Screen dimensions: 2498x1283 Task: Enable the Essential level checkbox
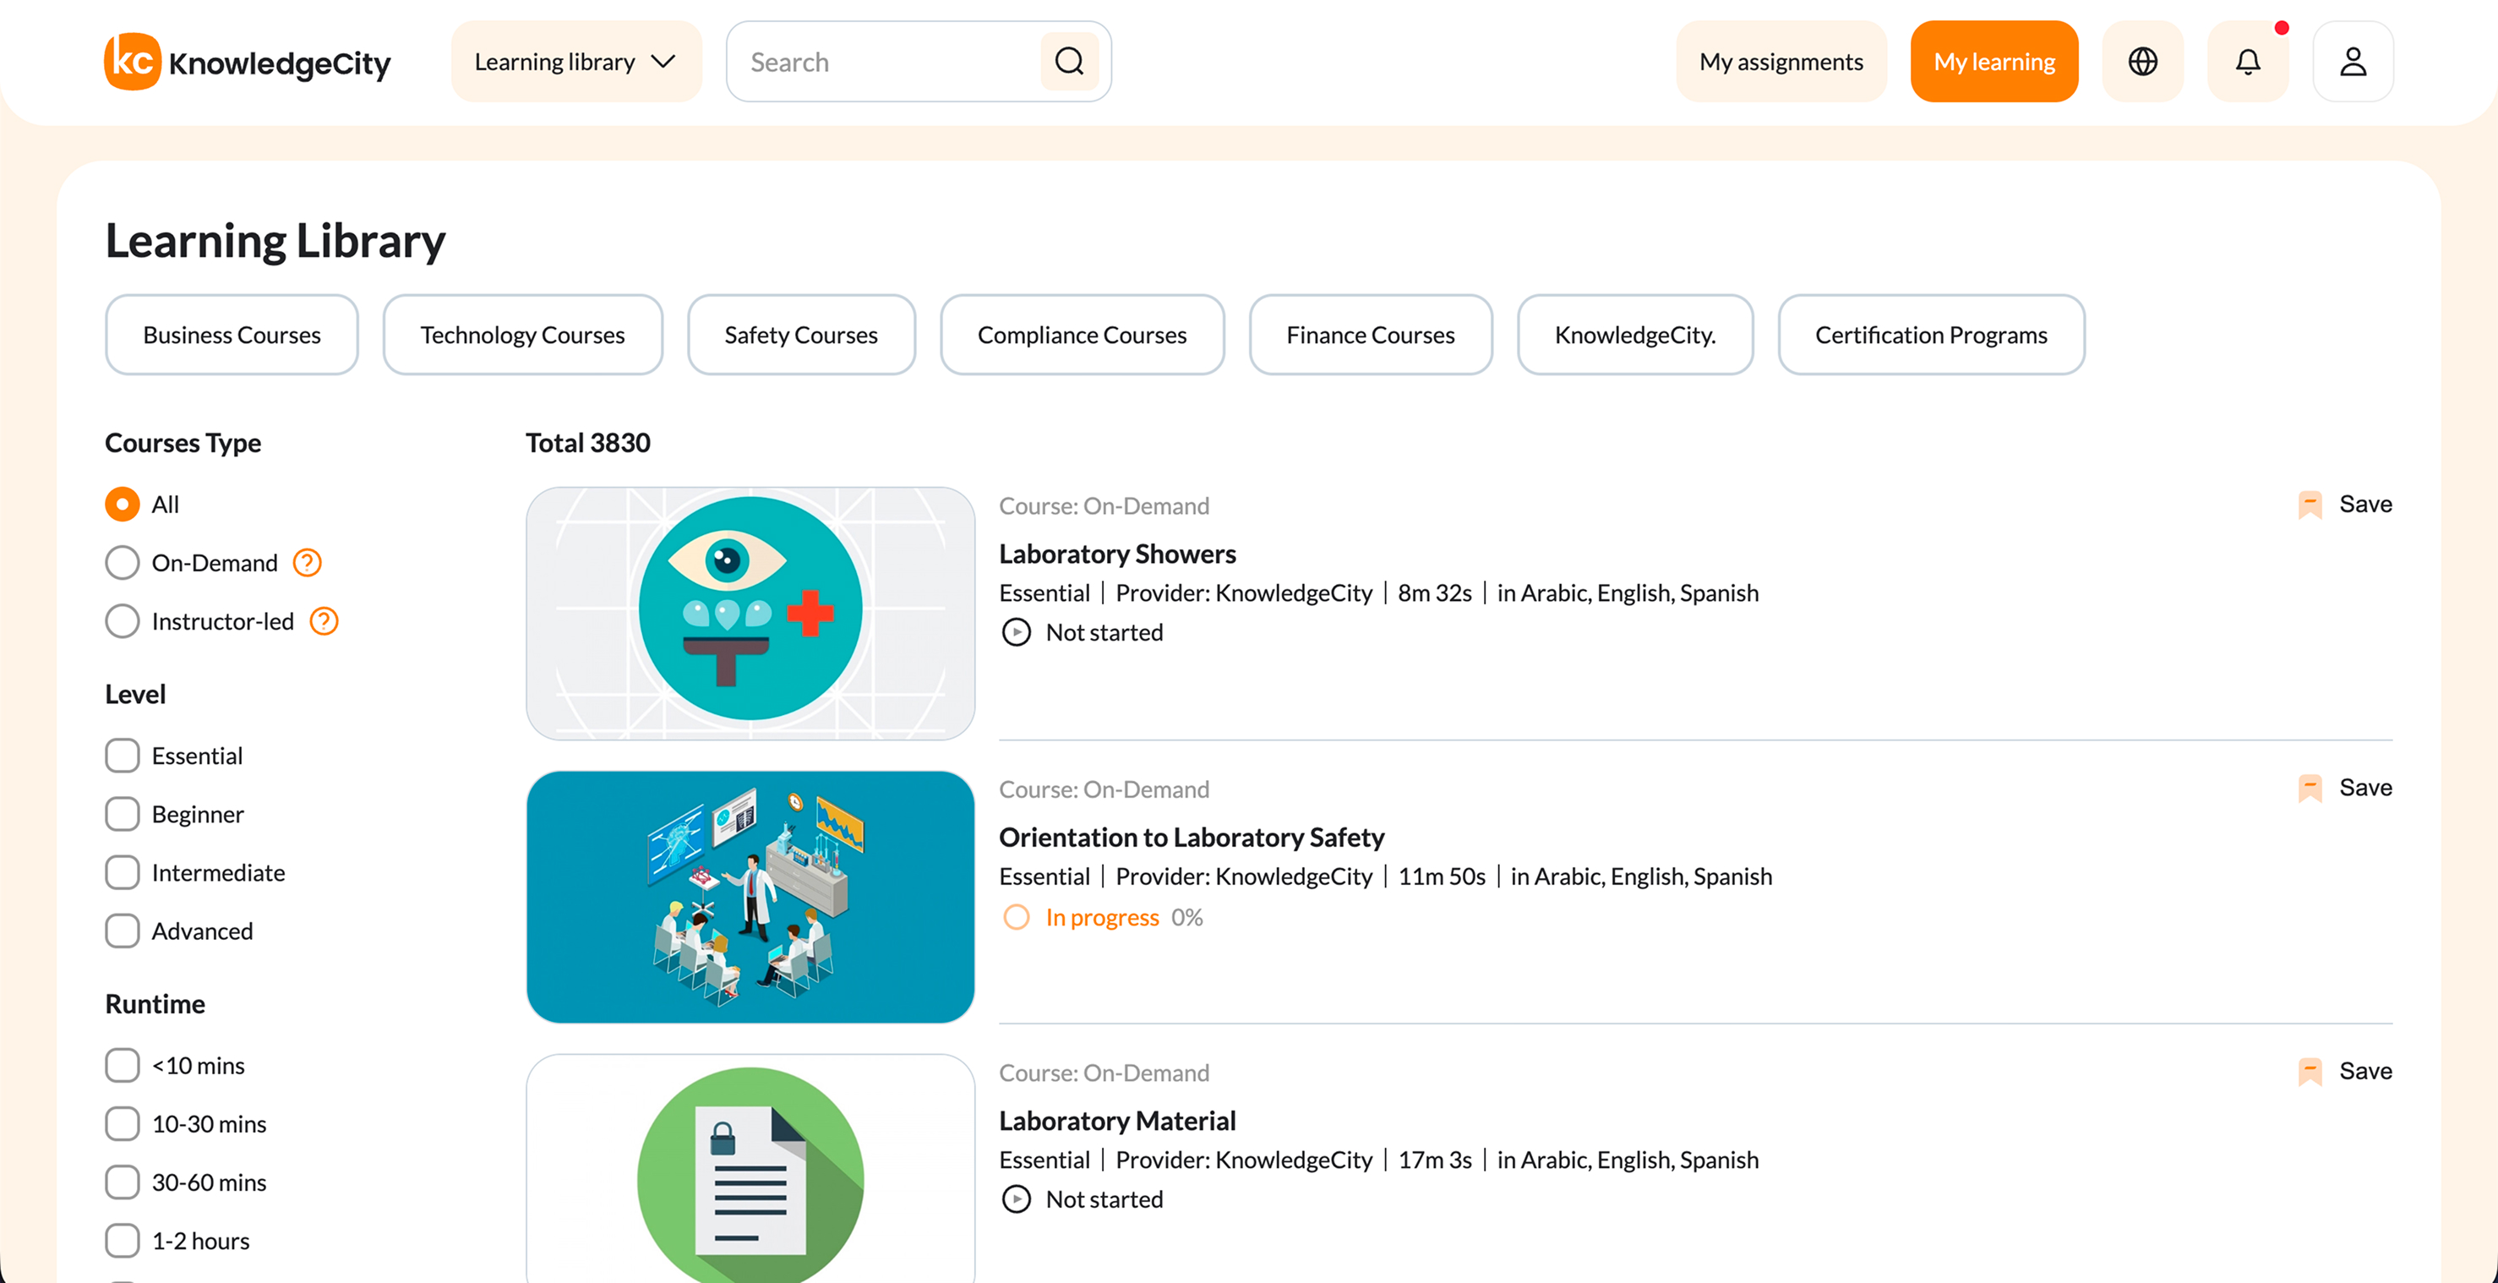pos(123,756)
